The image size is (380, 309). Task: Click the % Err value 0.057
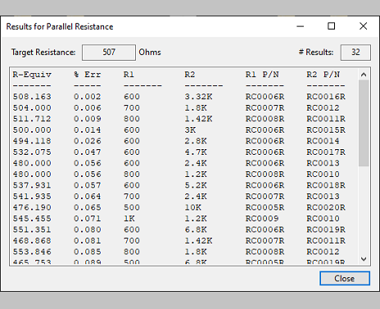tap(88, 185)
